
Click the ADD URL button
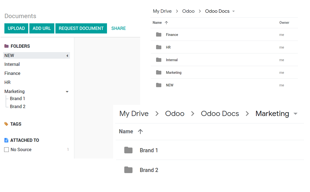(42, 28)
